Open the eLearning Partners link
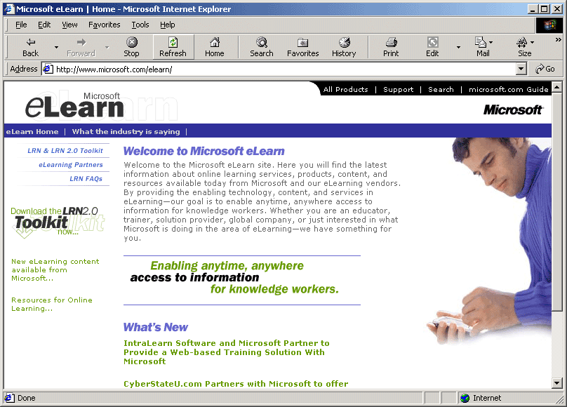567x407 pixels. 71,165
